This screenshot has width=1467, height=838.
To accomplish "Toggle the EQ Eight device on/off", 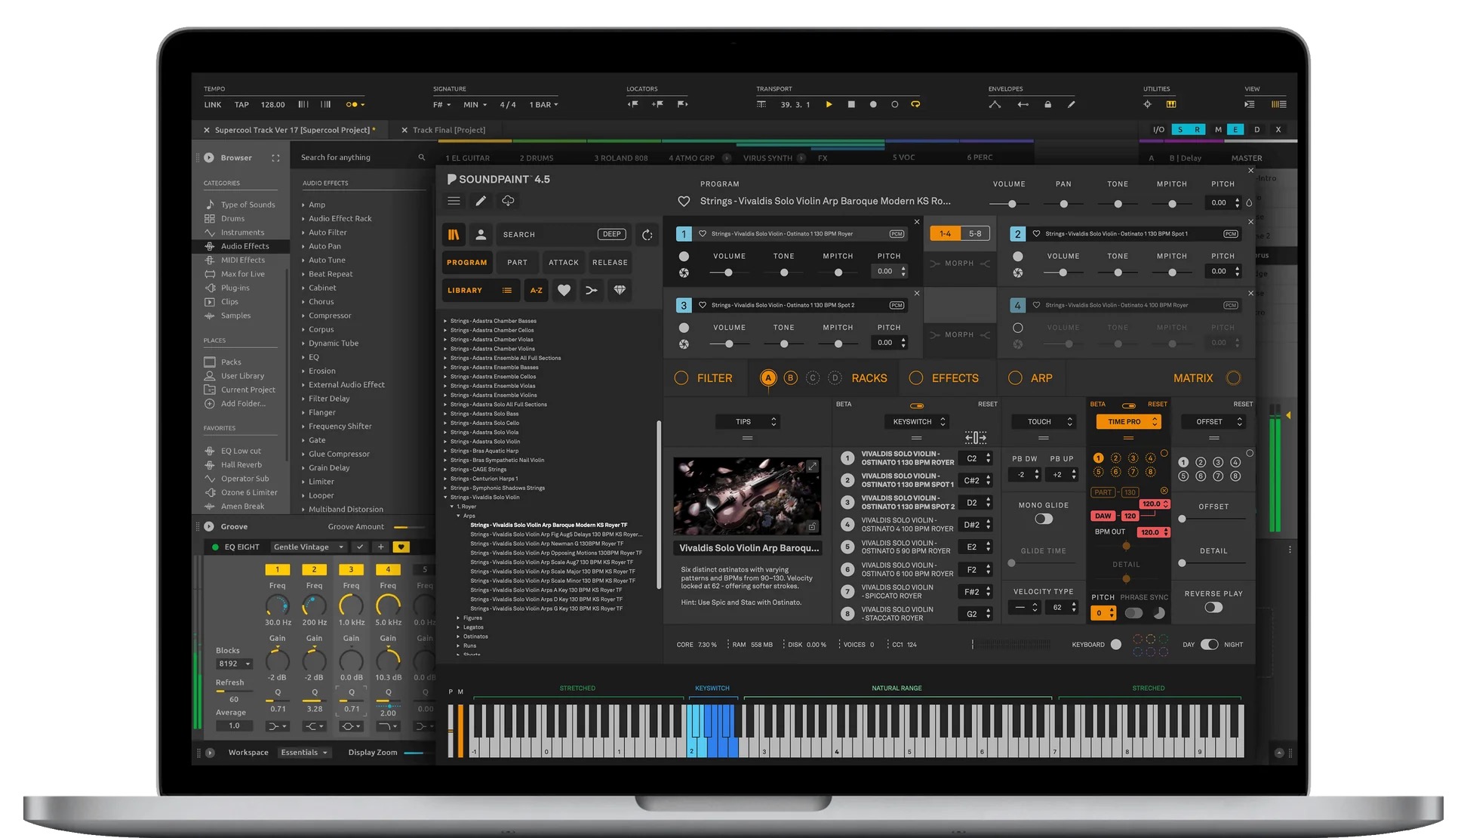I will [x=215, y=547].
